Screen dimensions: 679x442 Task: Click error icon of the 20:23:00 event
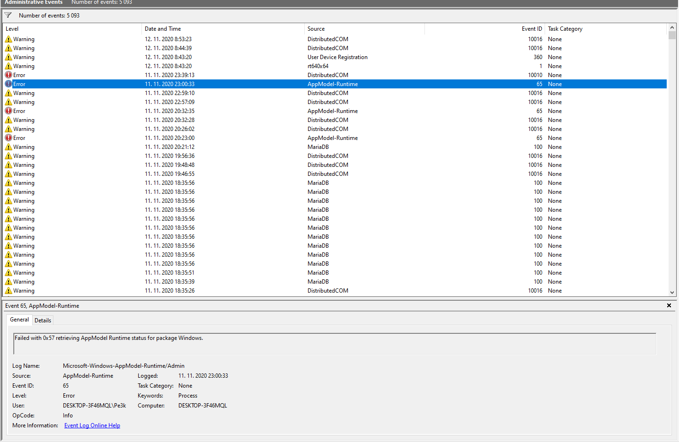tap(9, 138)
